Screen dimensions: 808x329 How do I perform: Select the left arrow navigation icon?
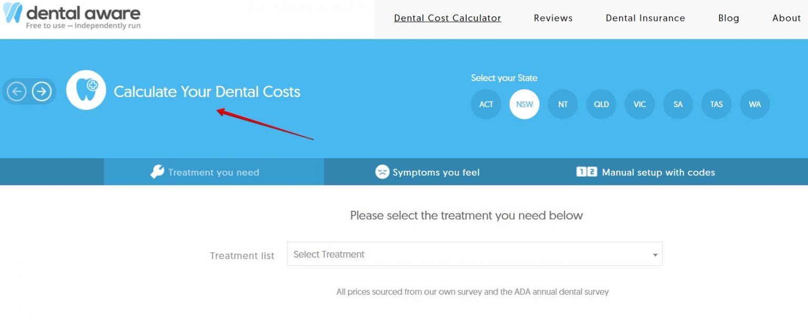click(x=16, y=91)
